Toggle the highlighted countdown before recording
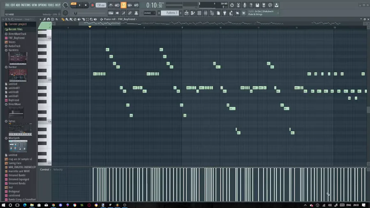 coord(123,5)
